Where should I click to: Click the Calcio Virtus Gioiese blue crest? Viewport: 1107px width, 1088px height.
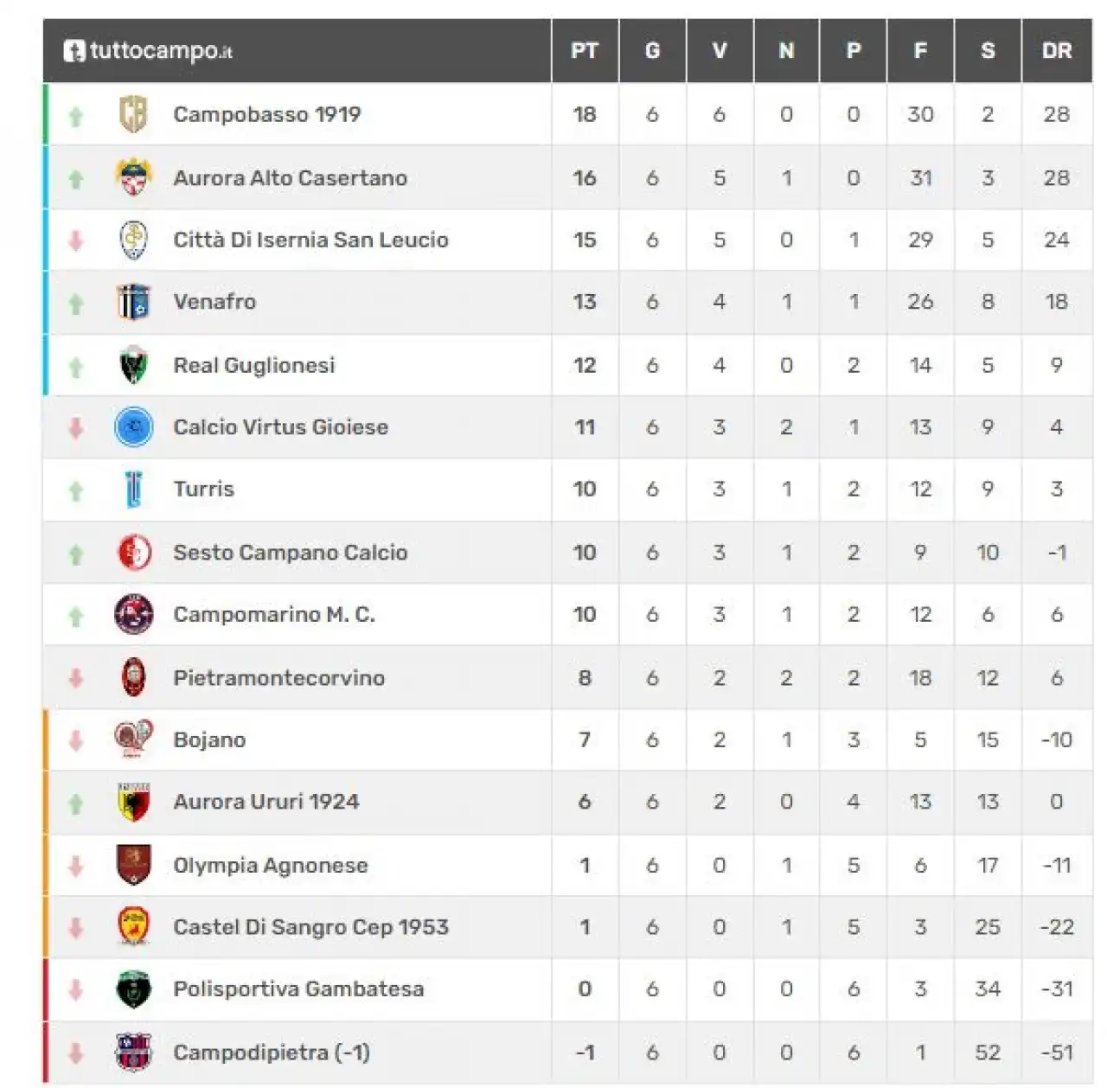point(133,427)
